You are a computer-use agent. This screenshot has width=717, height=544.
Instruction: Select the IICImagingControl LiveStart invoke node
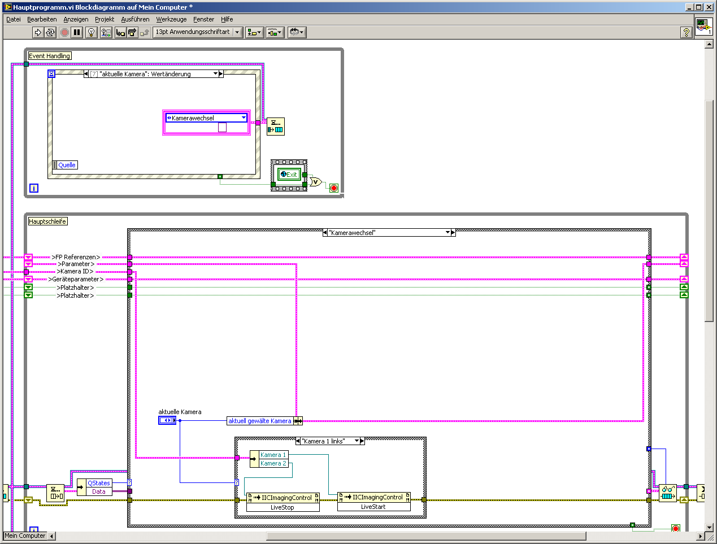374,502
